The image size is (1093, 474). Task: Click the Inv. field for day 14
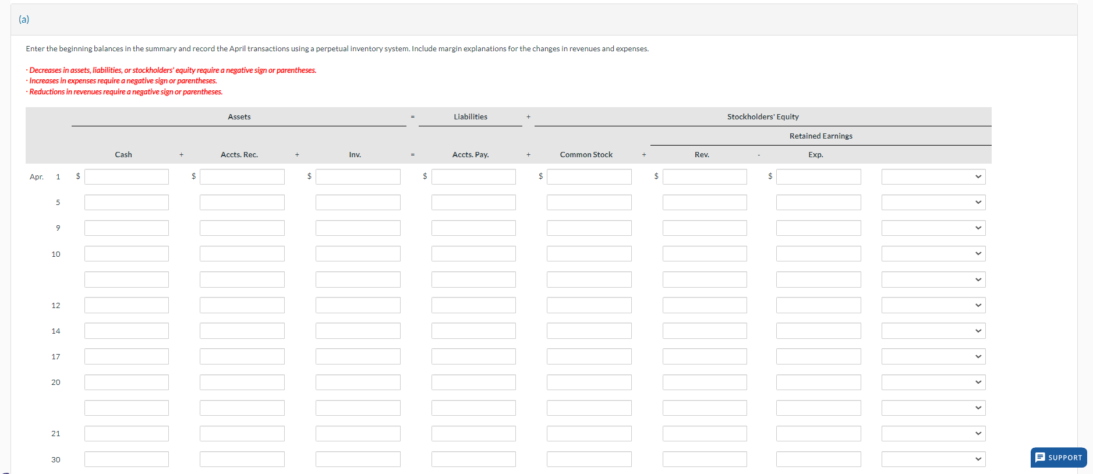tap(358, 331)
